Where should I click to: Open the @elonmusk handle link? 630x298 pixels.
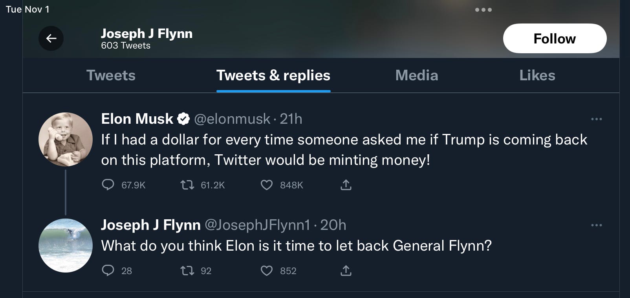click(x=232, y=119)
